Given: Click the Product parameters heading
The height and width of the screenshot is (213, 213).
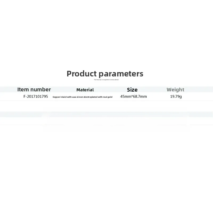Looking at the screenshot, I should click(105, 74).
